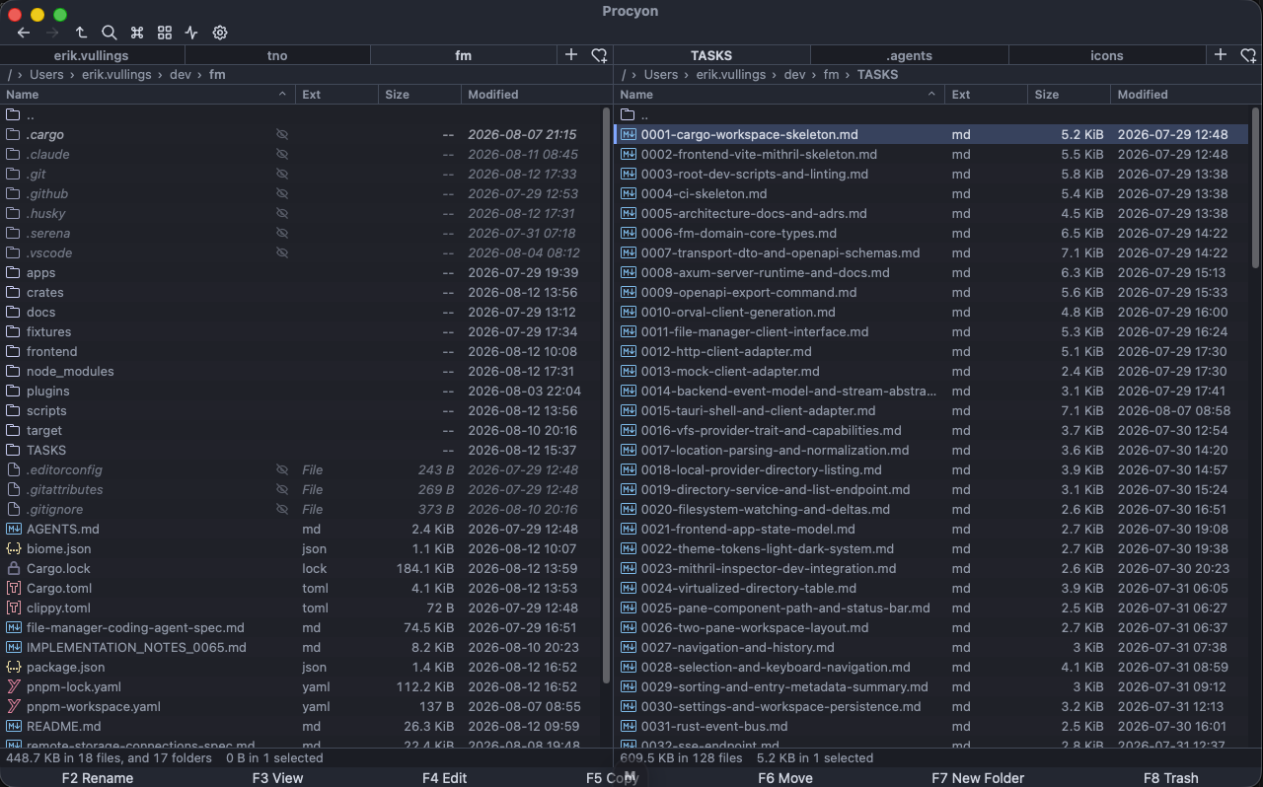This screenshot has width=1263, height=787.
Task: Open the command palette icon in toolbar
Action: [137, 33]
